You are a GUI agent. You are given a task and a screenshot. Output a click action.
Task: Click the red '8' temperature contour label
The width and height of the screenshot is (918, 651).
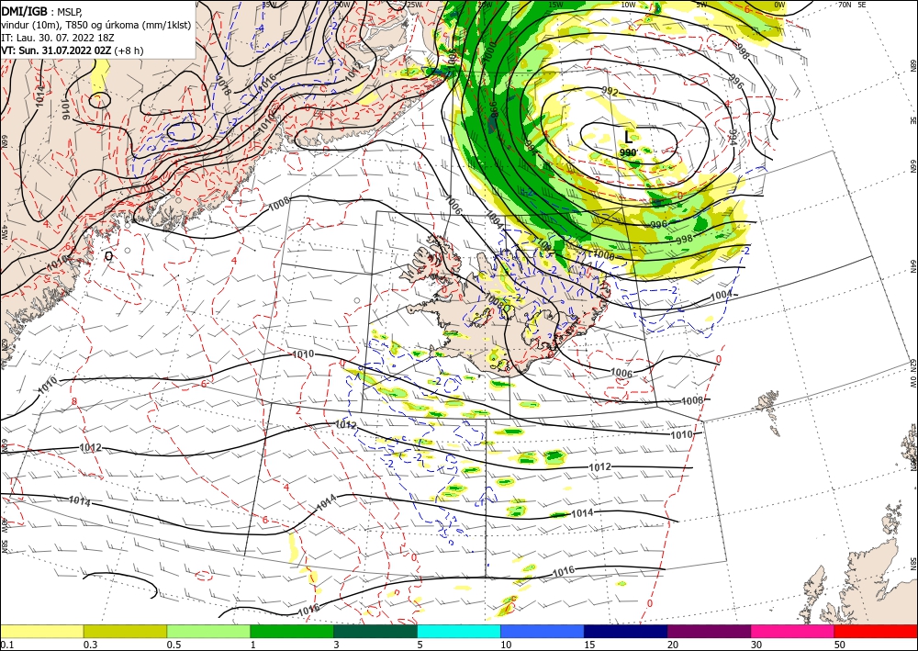74,401
